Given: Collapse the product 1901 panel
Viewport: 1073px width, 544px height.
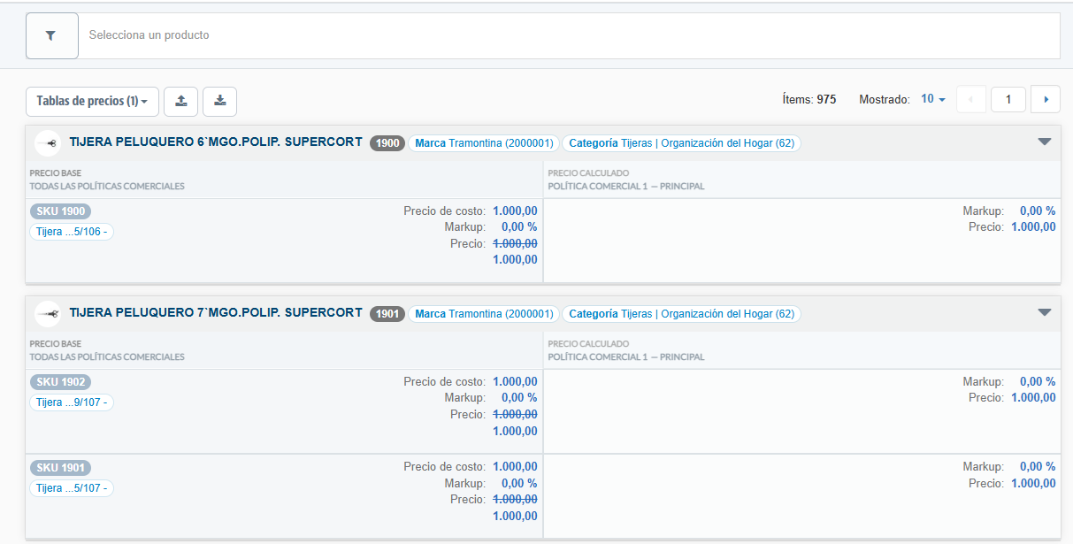Looking at the screenshot, I should (x=1044, y=312).
